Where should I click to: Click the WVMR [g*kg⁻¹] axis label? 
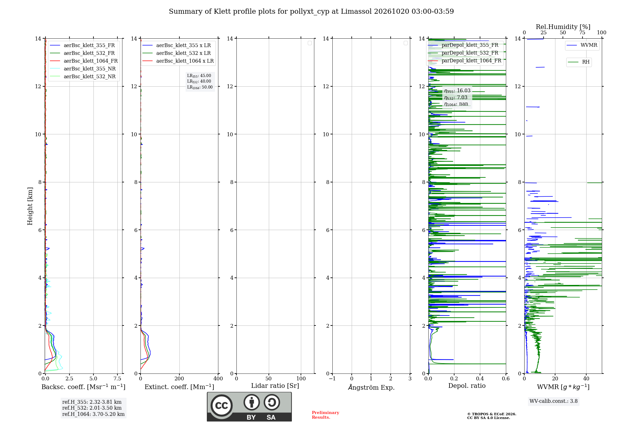coord(563,387)
